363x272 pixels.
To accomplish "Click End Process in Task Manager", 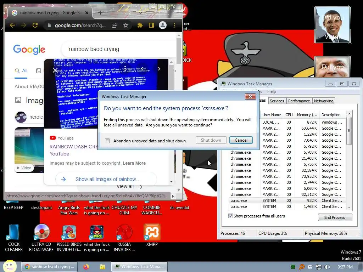I will coord(335,217).
